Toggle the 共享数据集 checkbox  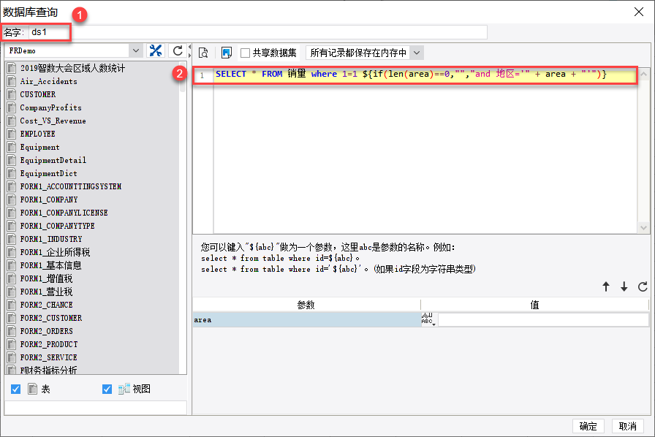point(245,53)
